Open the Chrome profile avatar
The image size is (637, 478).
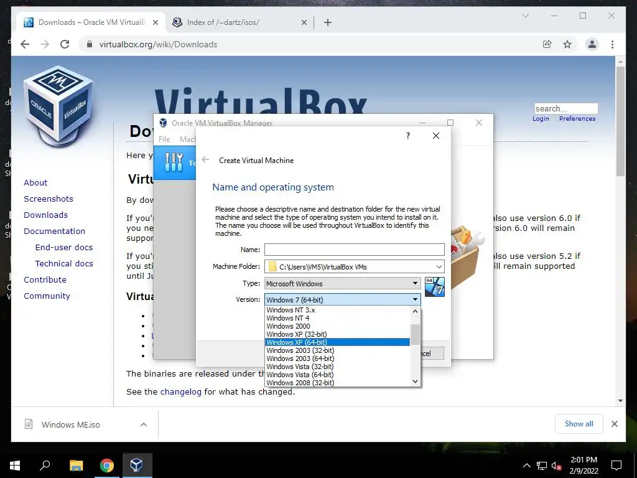(x=592, y=44)
